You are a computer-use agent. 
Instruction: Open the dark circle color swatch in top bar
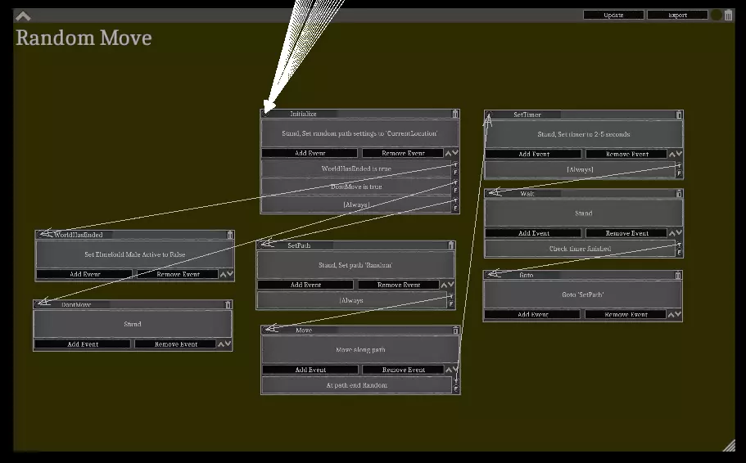tap(717, 16)
